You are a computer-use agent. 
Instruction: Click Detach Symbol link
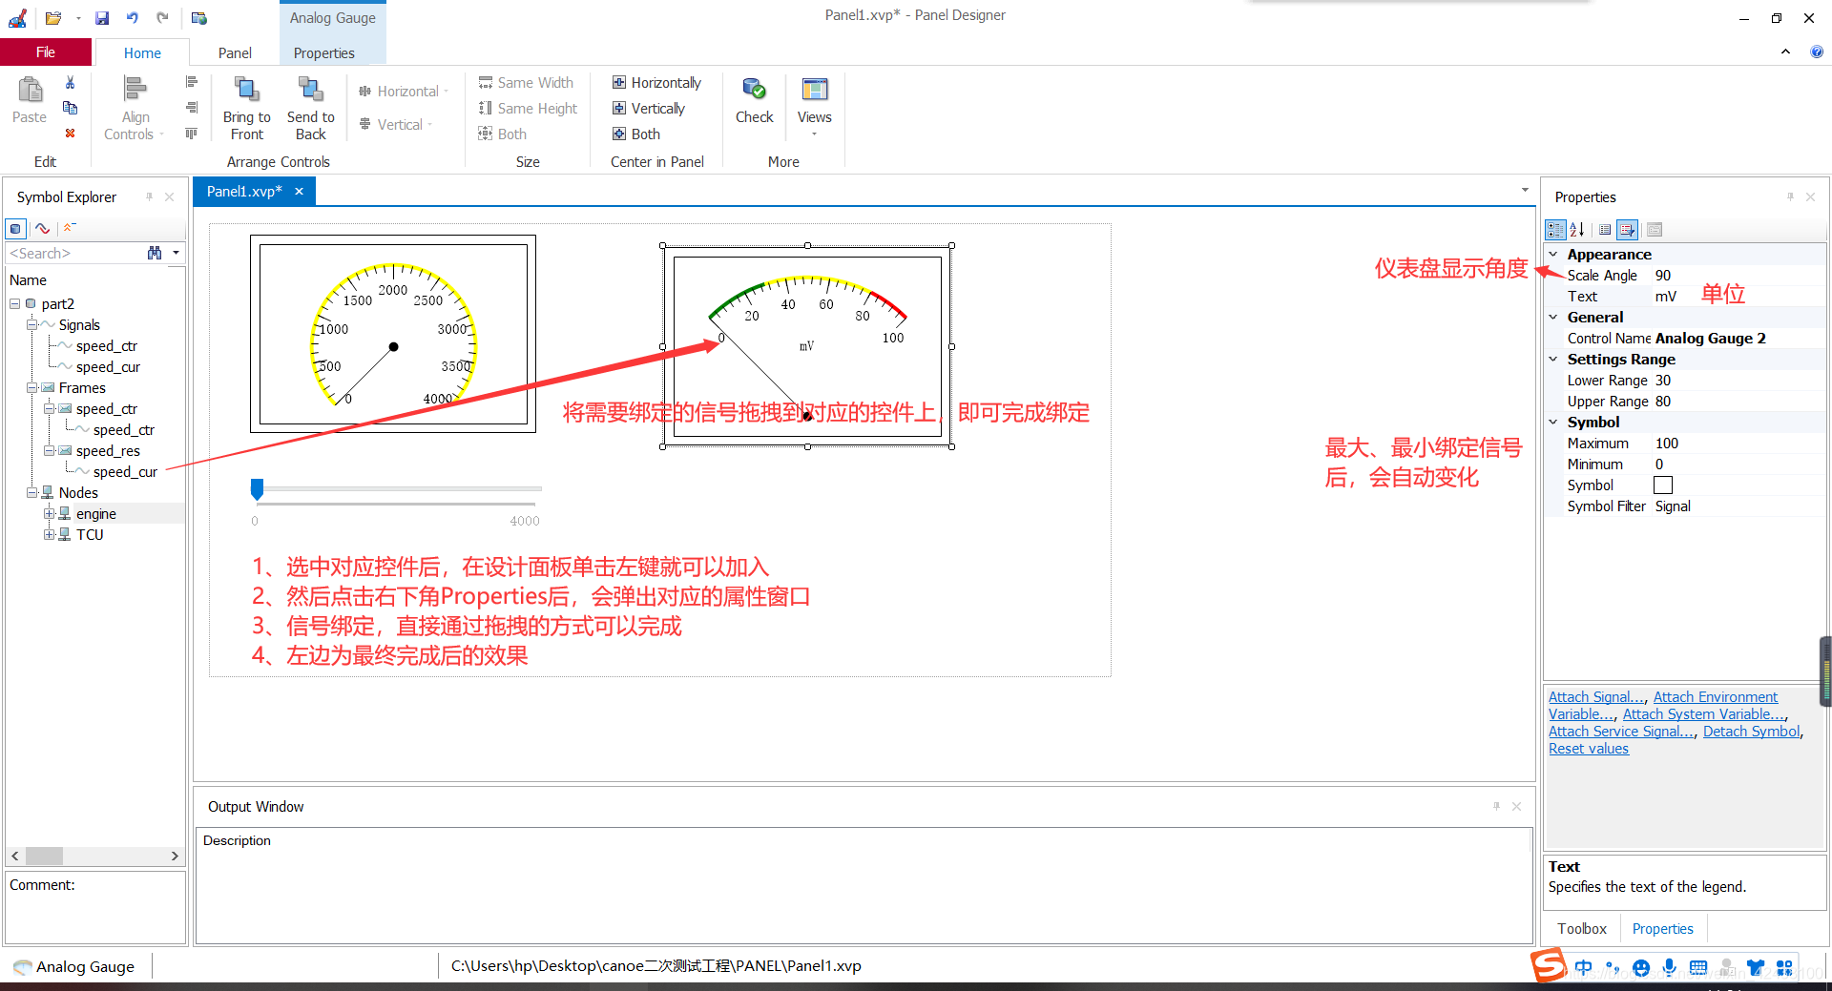pos(1751,732)
